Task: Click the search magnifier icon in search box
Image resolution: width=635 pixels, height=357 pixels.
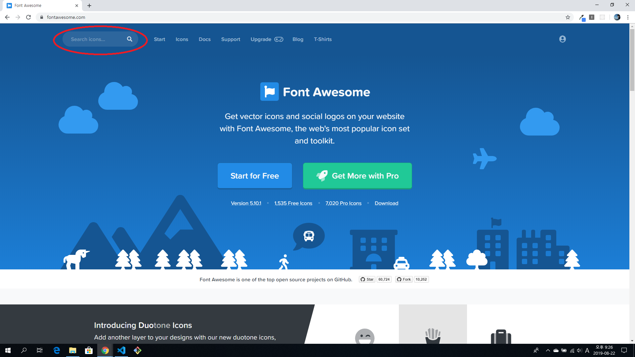Action: 129,39
